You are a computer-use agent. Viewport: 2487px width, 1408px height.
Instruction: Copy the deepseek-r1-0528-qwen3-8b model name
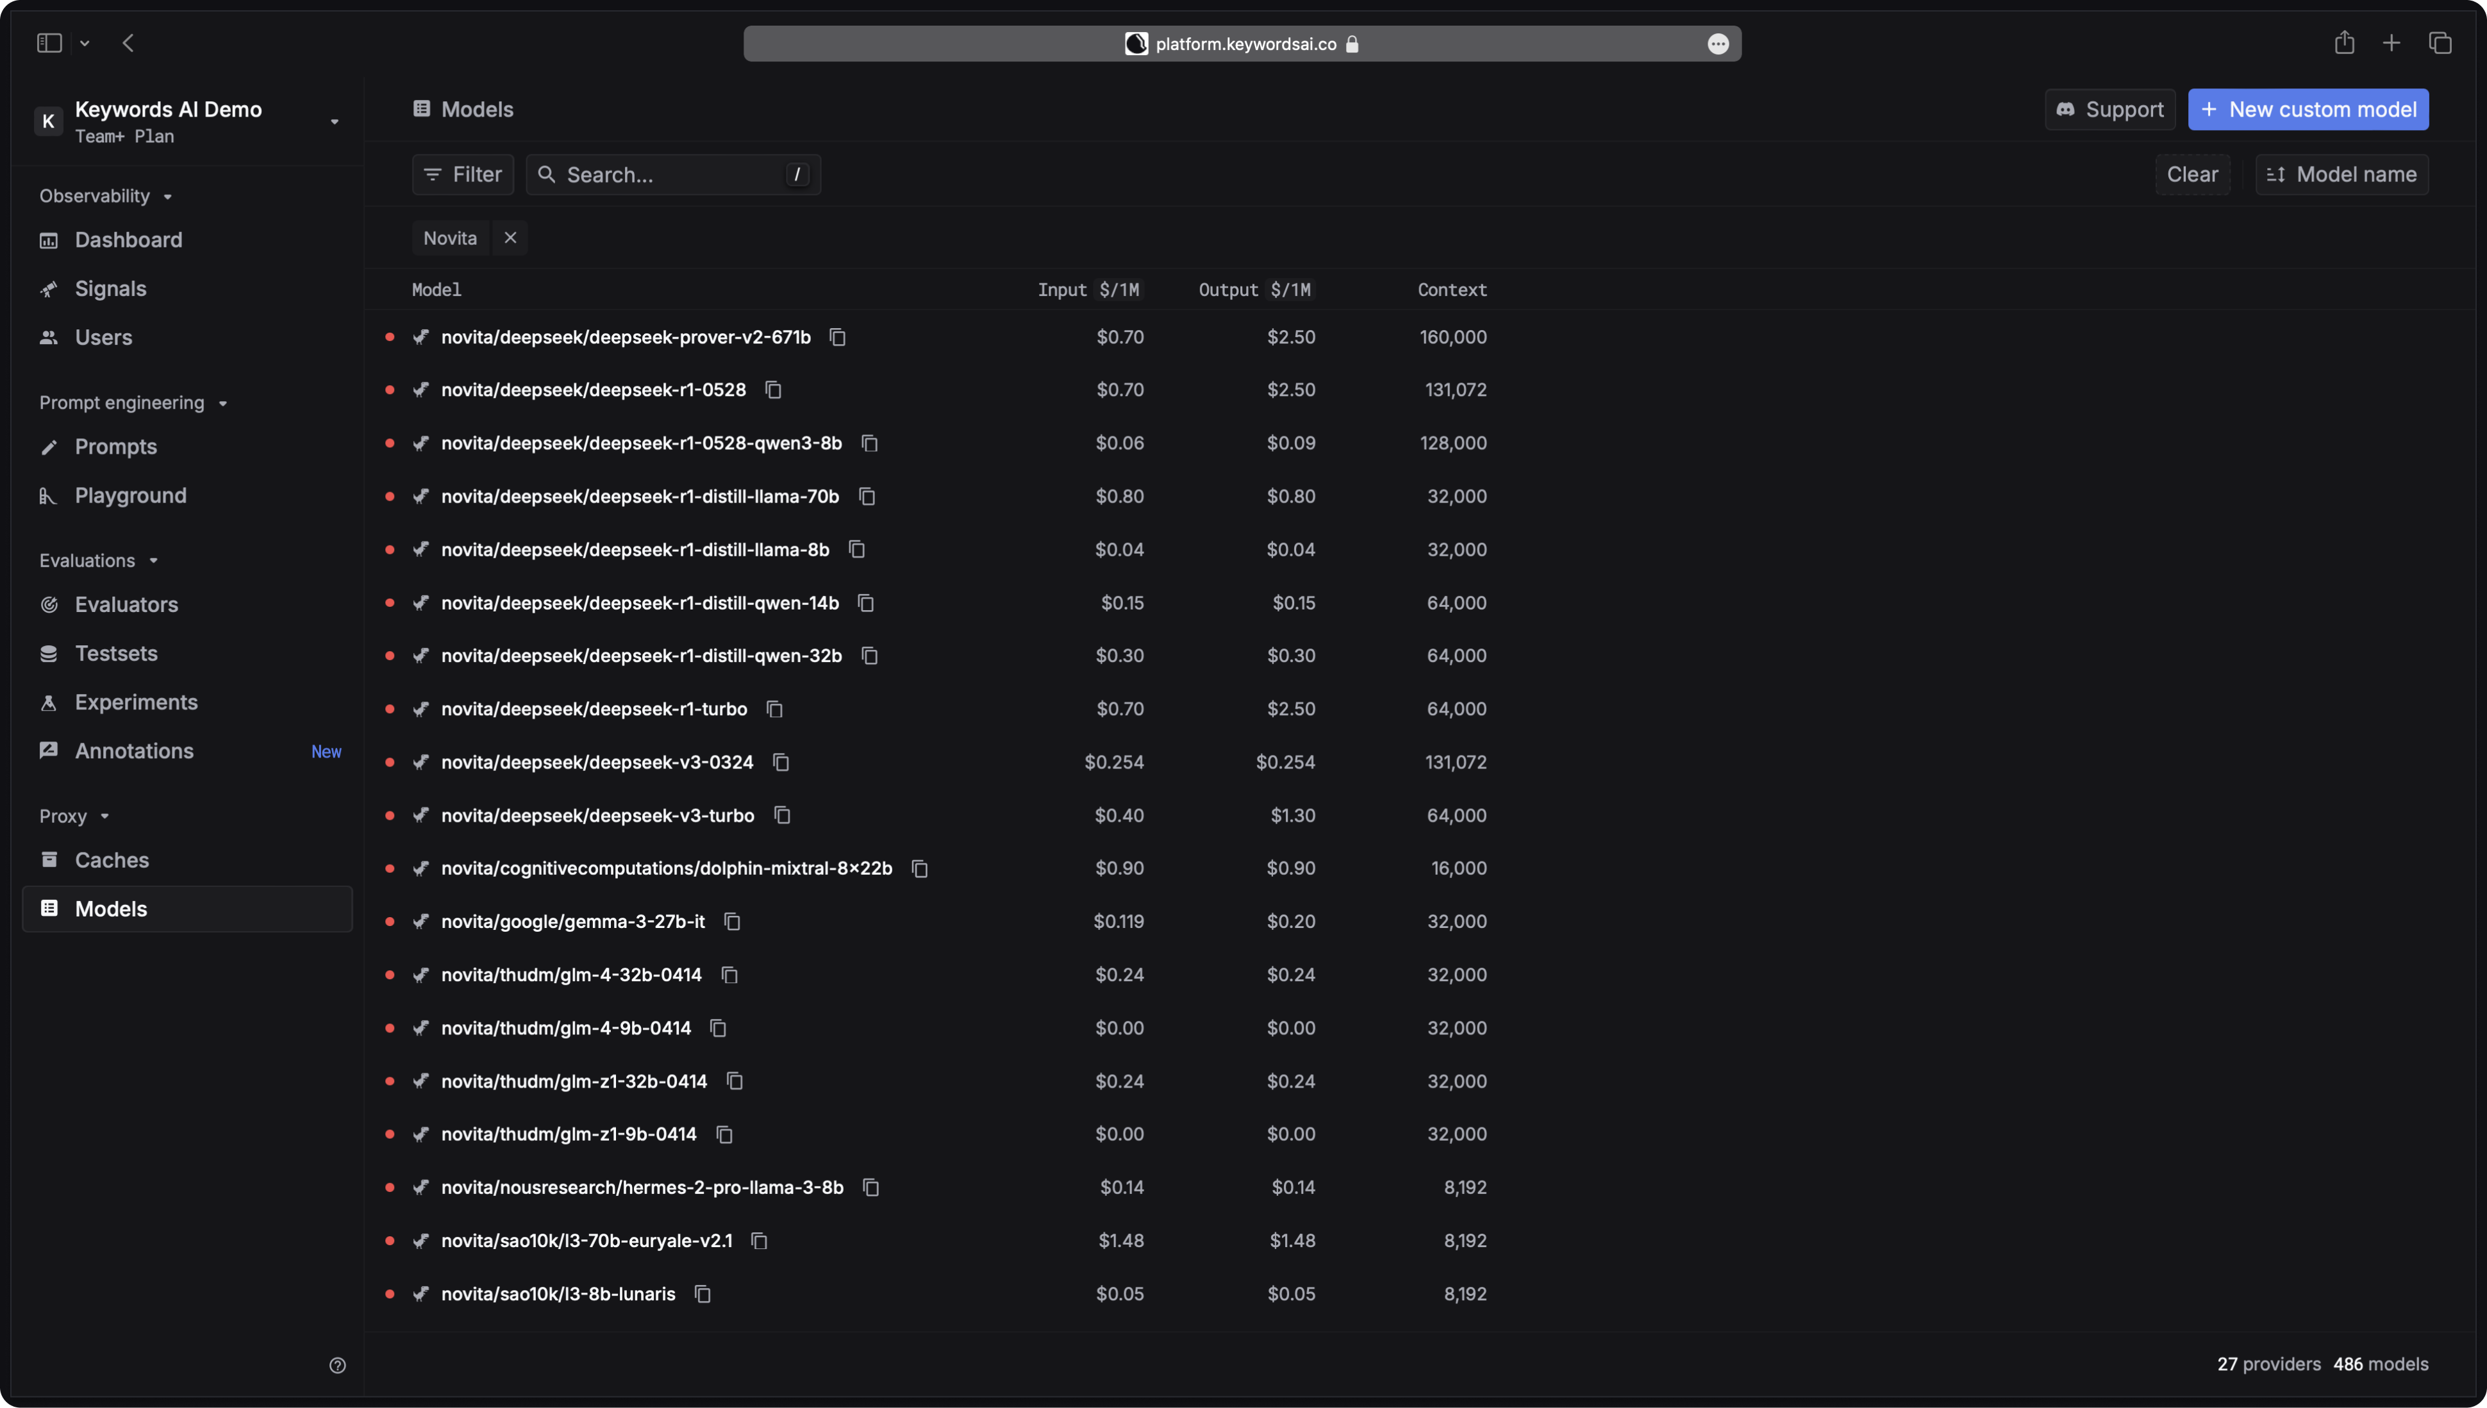[869, 443]
